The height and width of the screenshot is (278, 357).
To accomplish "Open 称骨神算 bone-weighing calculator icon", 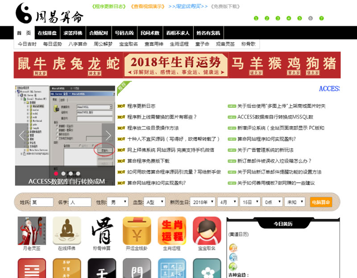I will pos(102,230).
